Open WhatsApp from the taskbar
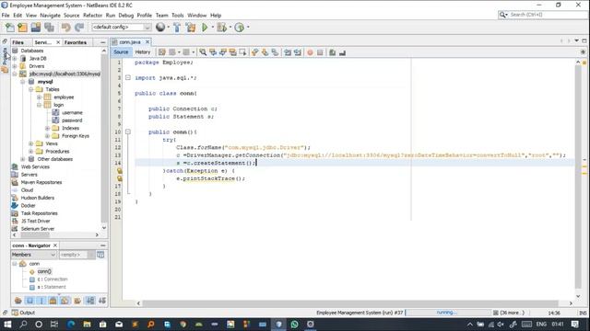This screenshot has height=331, width=590. click(x=294, y=325)
